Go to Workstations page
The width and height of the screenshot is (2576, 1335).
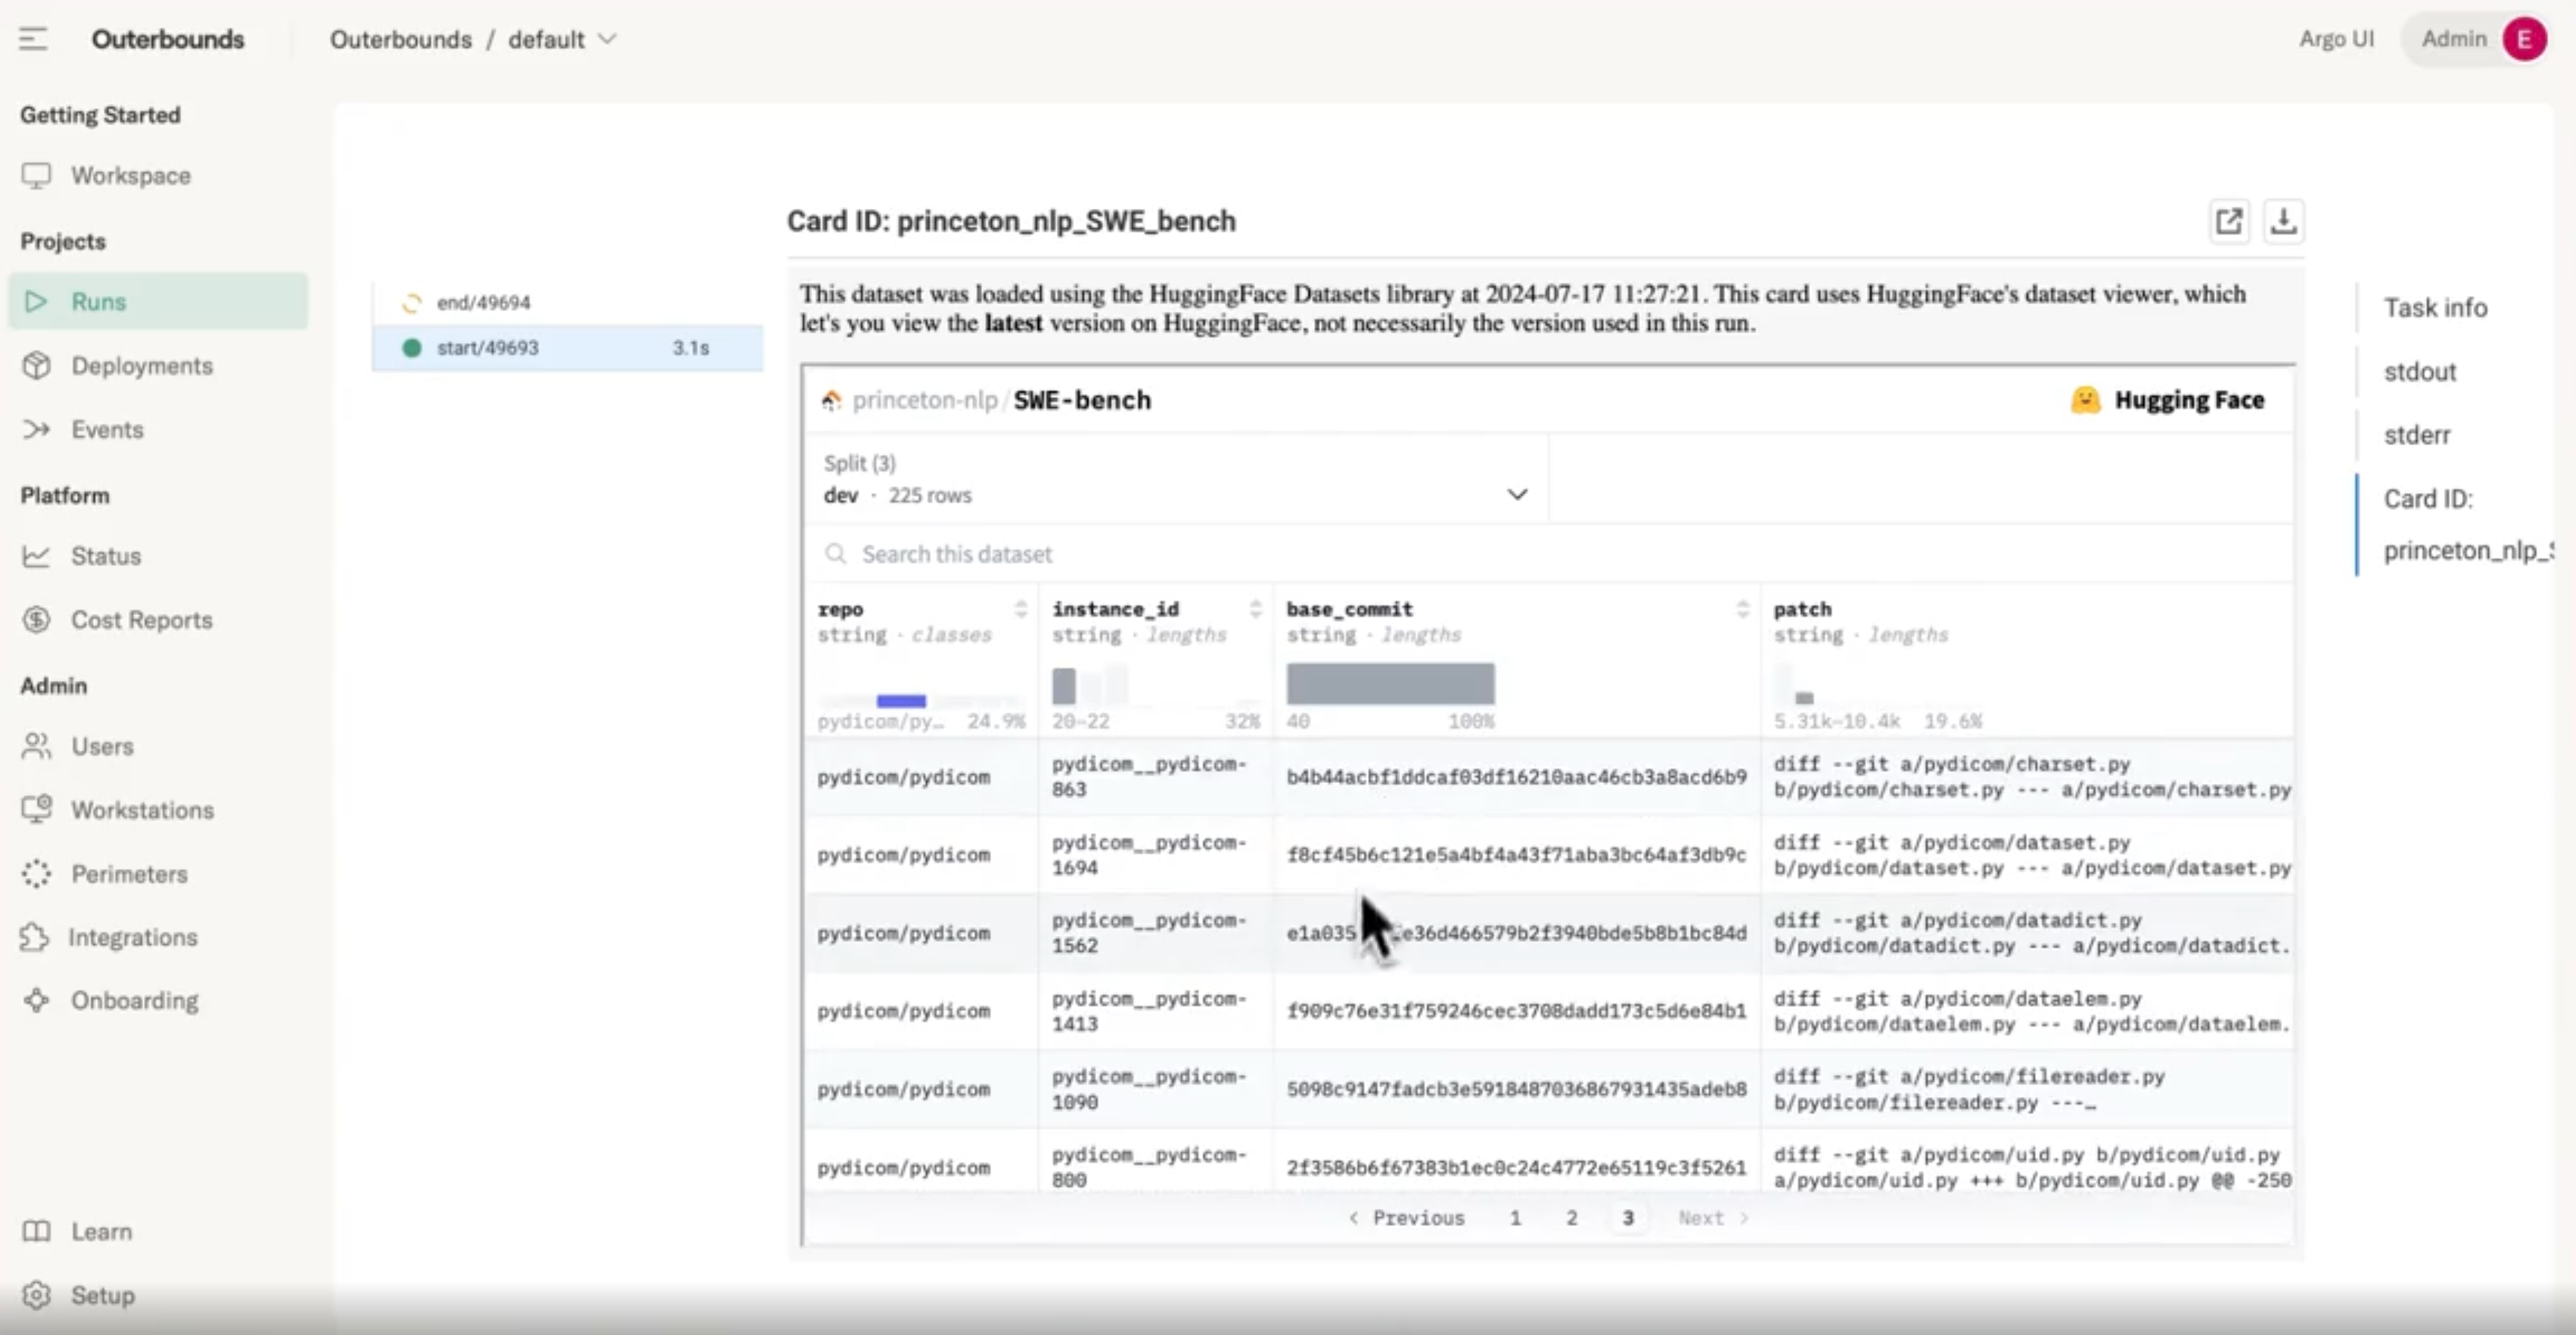[x=142, y=810]
